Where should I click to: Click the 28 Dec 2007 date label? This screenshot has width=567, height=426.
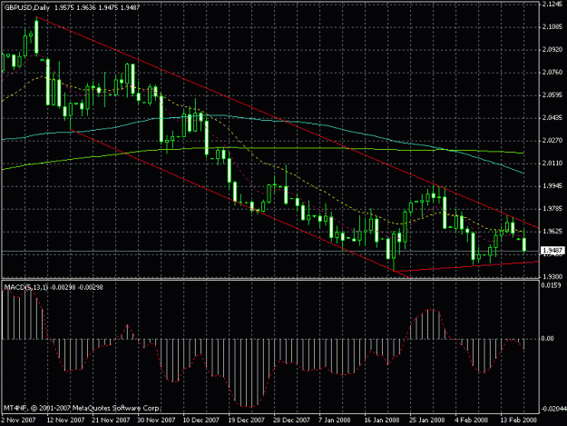(x=292, y=421)
